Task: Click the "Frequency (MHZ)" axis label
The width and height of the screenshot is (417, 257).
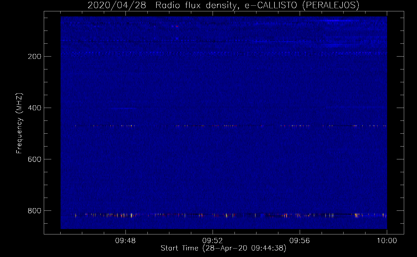Action: [x=19, y=123]
